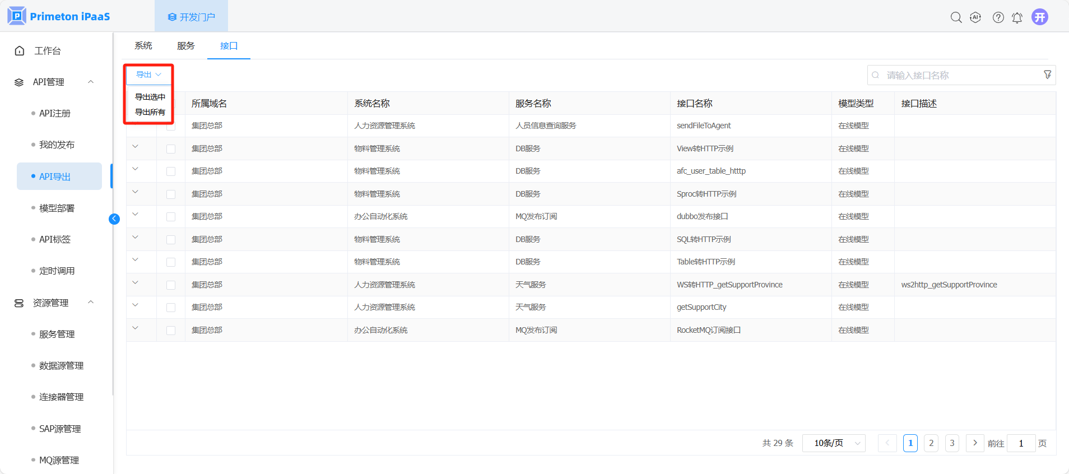Click the next page arrow button
Viewport: 1069px width, 474px height.
click(x=975, y=443)
